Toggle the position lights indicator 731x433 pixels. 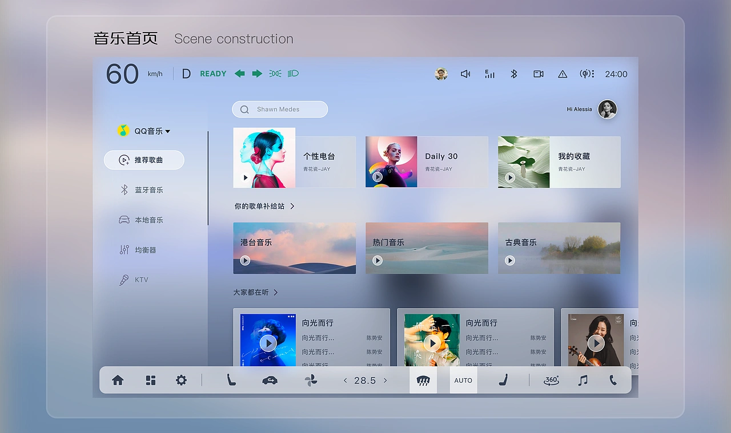click(x=275, y=74)
